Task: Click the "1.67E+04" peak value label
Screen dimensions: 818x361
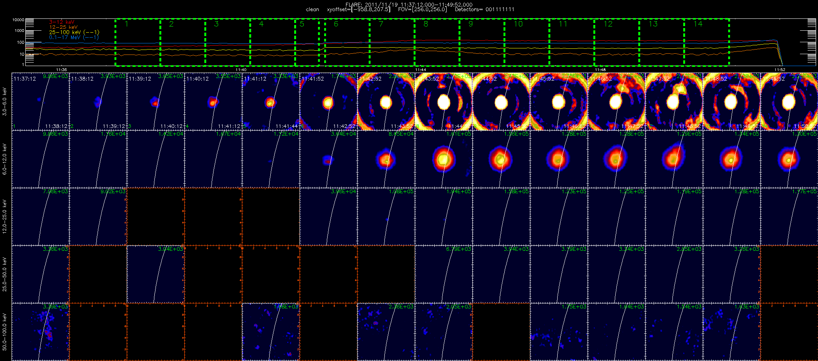Action: [x=229, y=134]
